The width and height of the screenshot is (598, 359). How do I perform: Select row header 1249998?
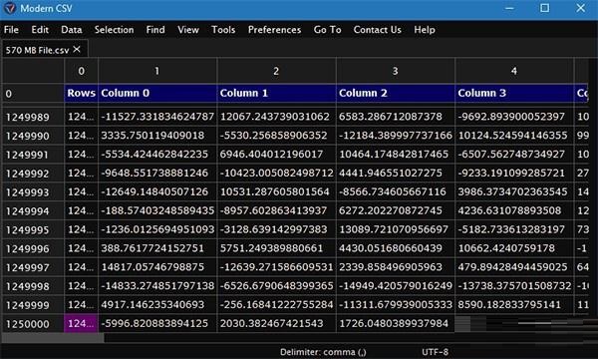click(33, 286)
